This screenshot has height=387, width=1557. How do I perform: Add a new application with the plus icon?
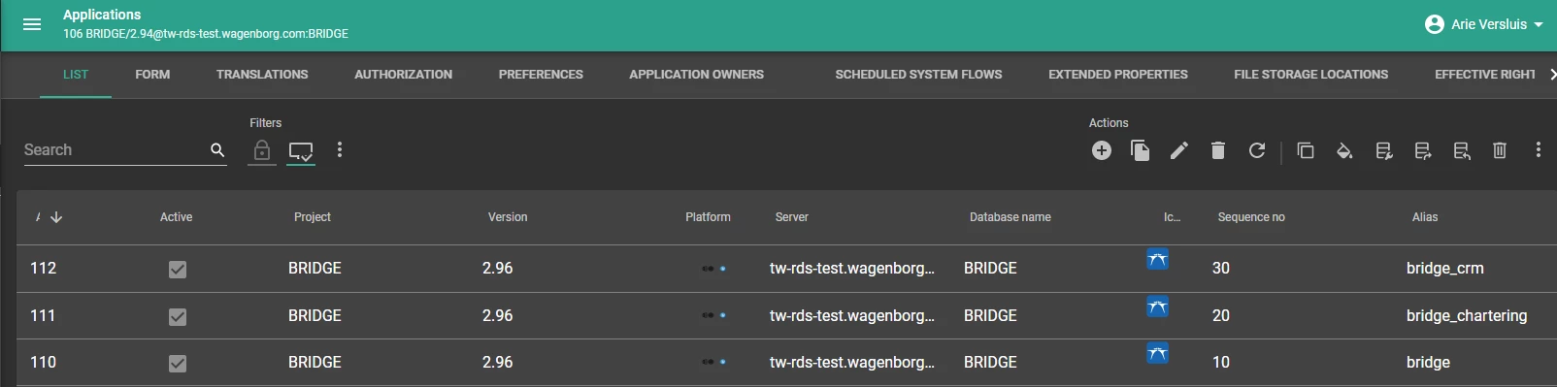pos(1101,150)
